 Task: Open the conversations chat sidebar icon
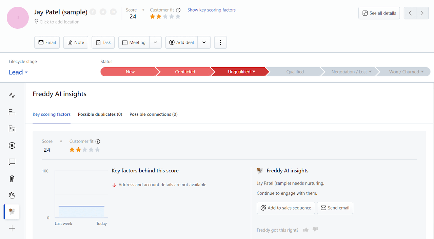[x=12, y=162]
